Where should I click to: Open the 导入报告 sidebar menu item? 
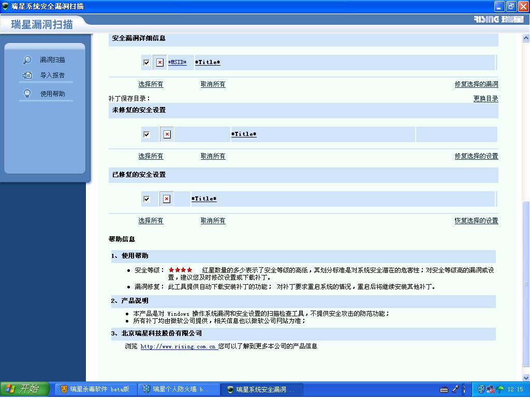click(x=52, y=75)
